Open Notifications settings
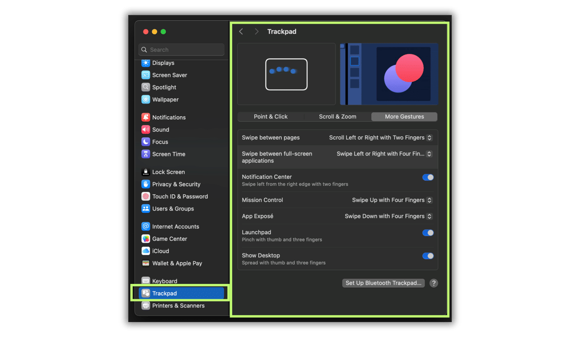The width and height of the screenshot is (580, 337). [x=168, y=117]
